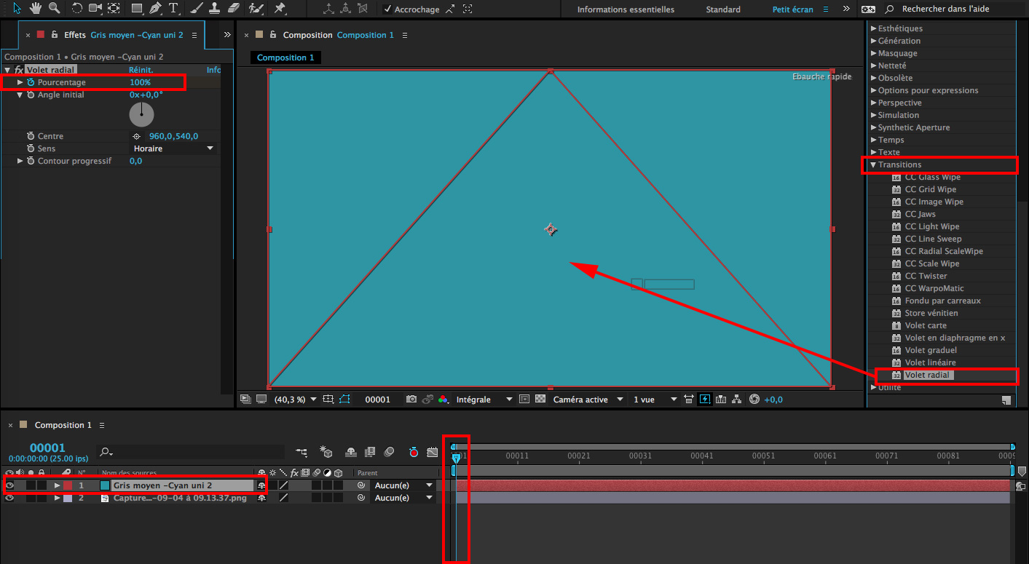Select the CC Glass Wipe effect
Image resolution: width=1029 pixels, height=564 pixels.
tap(932, 177)
